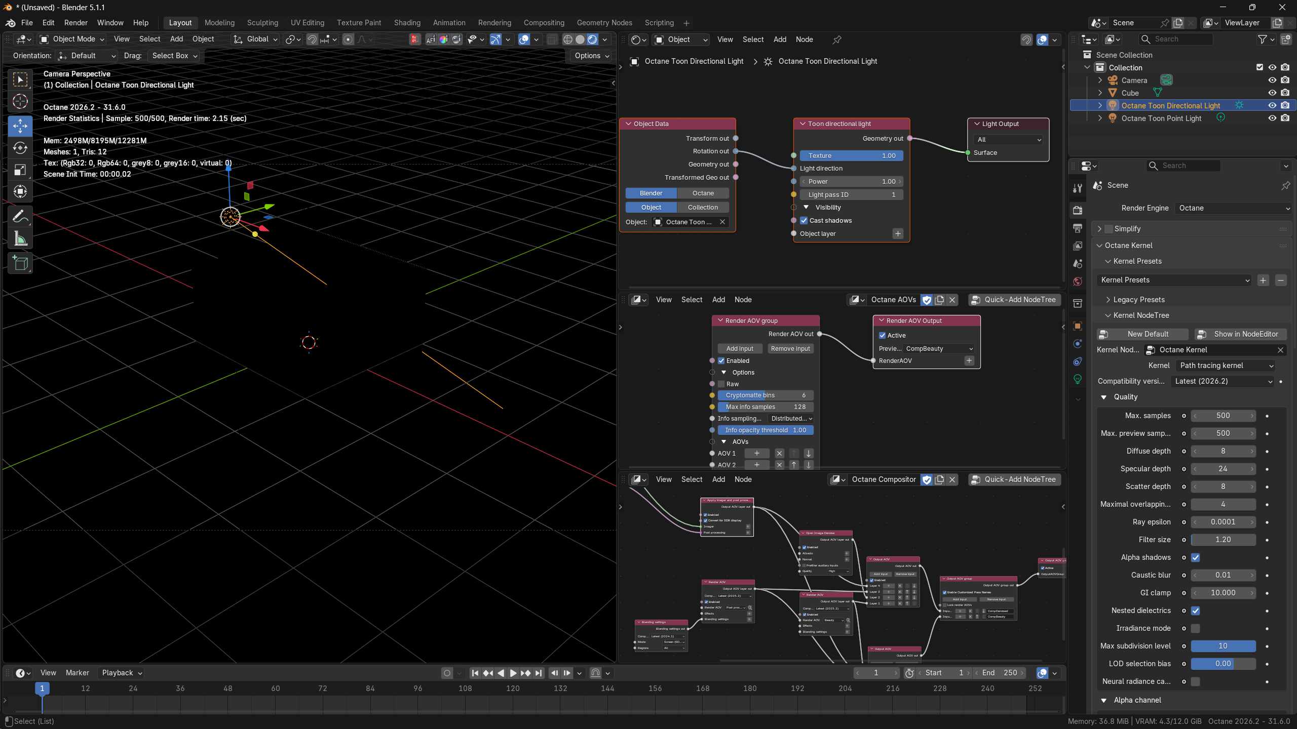Select Collection mode in Object Data node
Screen dimensions: 1297x729
[703, 208]
